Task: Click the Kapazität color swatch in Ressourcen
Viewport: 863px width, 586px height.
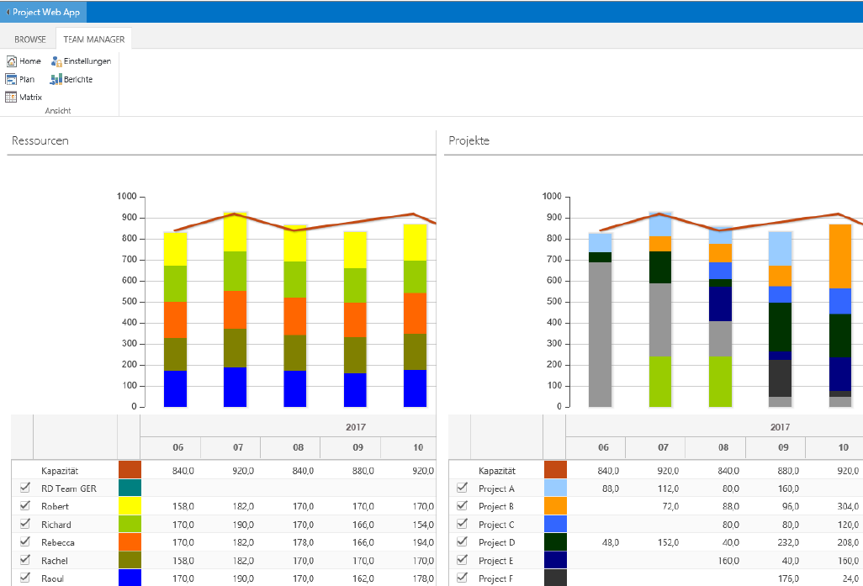Action: pyautogui.click(x=130, y=470)
